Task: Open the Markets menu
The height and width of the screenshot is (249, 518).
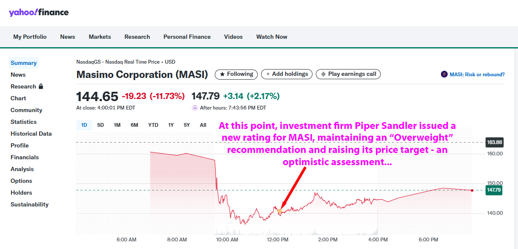Action: [x=100, y=37]
